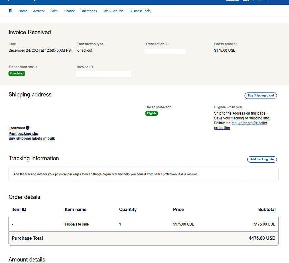
Task: Open the Business Tools menu
Action: click(140, 11)
